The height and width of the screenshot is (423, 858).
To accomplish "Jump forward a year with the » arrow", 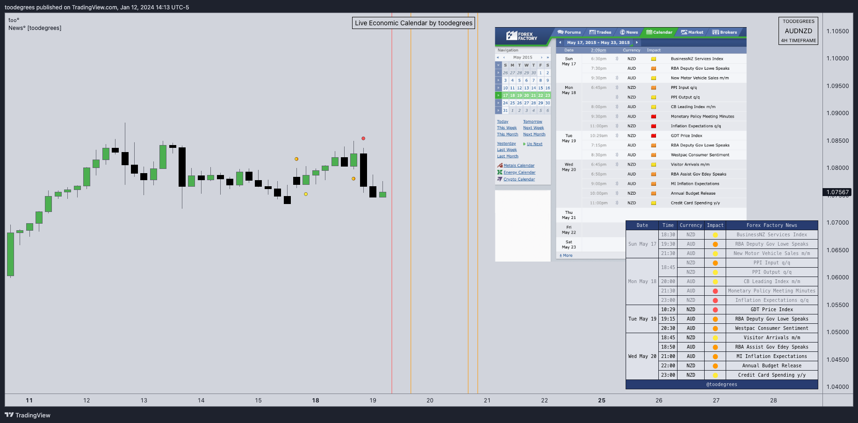I will click(548, 58).
